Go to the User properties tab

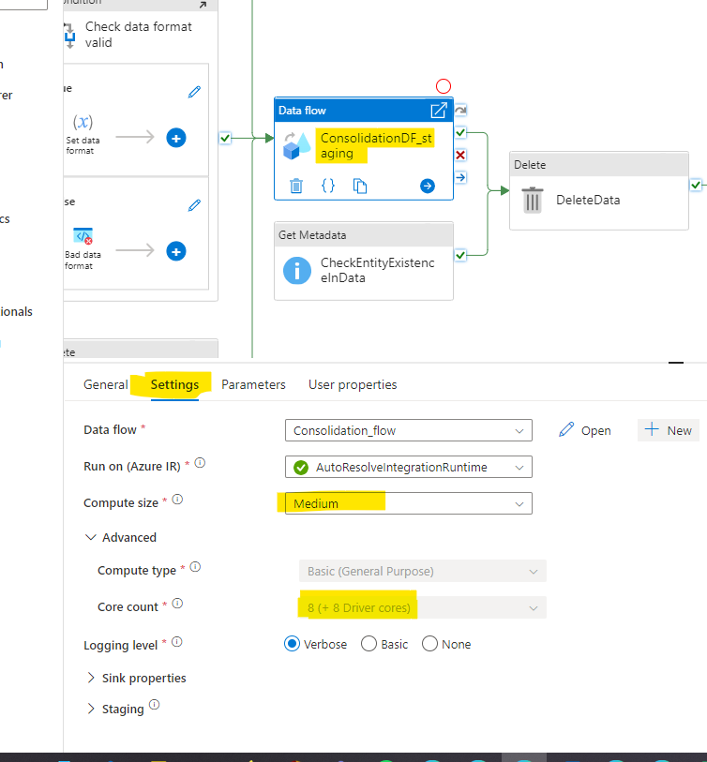352,384
